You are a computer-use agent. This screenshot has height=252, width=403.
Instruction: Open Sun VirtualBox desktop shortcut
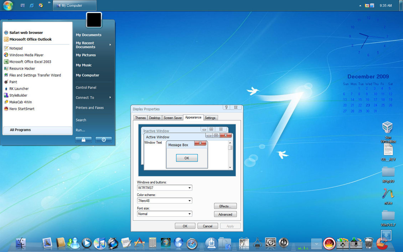388,128
